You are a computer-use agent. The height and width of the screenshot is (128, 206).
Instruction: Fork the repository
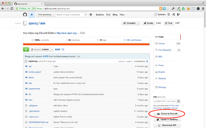coord(169,23)
